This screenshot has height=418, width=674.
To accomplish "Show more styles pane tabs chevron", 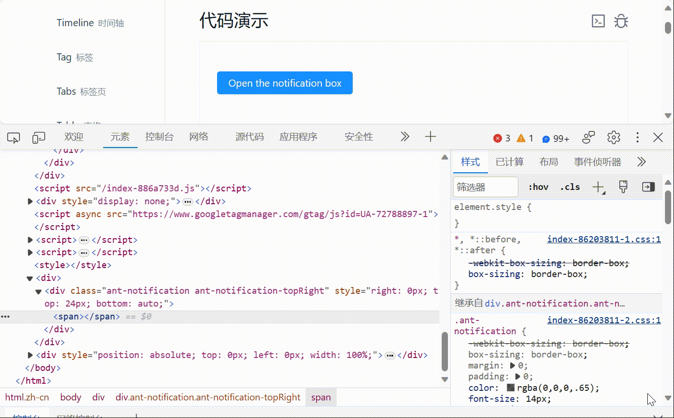I will coord(642,162).
